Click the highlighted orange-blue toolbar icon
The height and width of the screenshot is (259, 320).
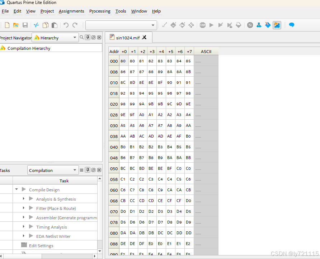pyautogui.click(x=277, y=25)
